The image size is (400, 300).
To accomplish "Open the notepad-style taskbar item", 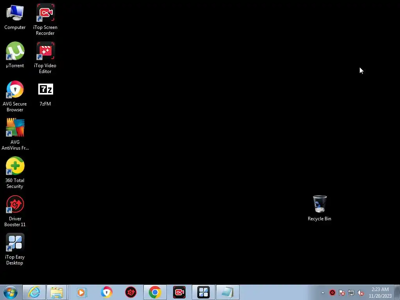I will (x=228, y=292).
